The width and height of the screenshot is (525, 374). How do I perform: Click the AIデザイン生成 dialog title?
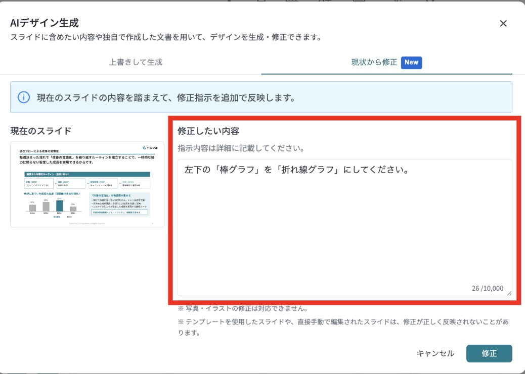(x=45, y=23)
